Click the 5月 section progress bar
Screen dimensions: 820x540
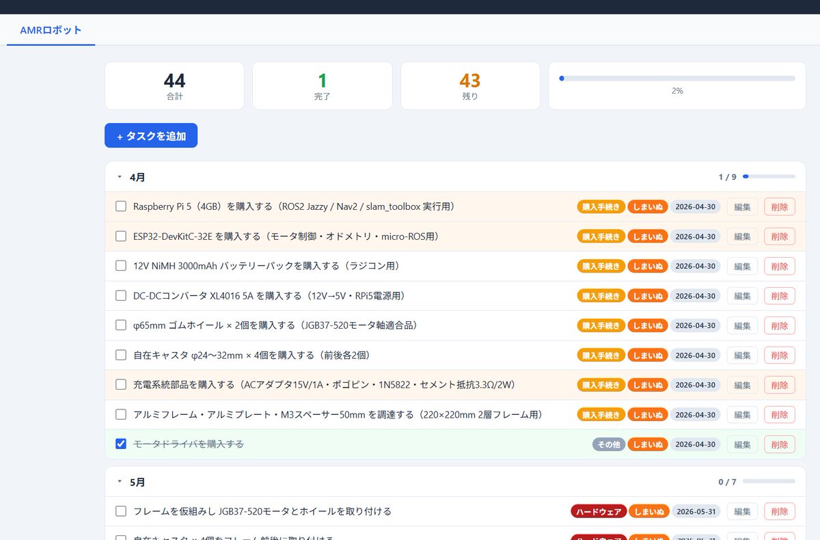[769, 482]
